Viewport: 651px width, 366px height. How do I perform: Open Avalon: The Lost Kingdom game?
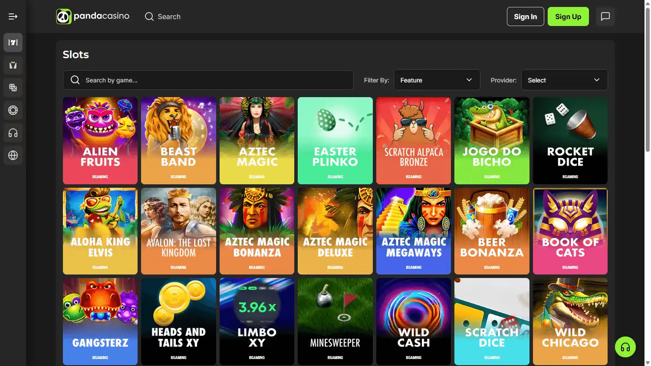178,231
